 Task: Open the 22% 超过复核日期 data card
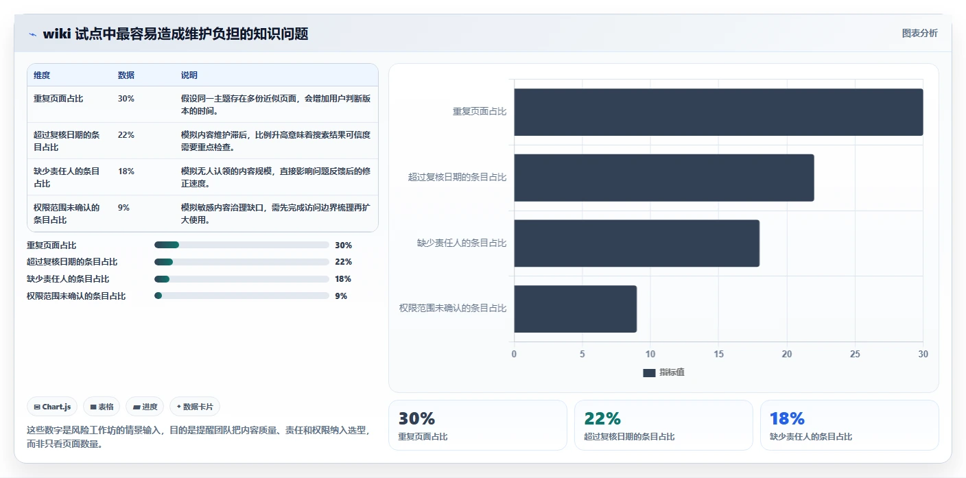point(663,425)
